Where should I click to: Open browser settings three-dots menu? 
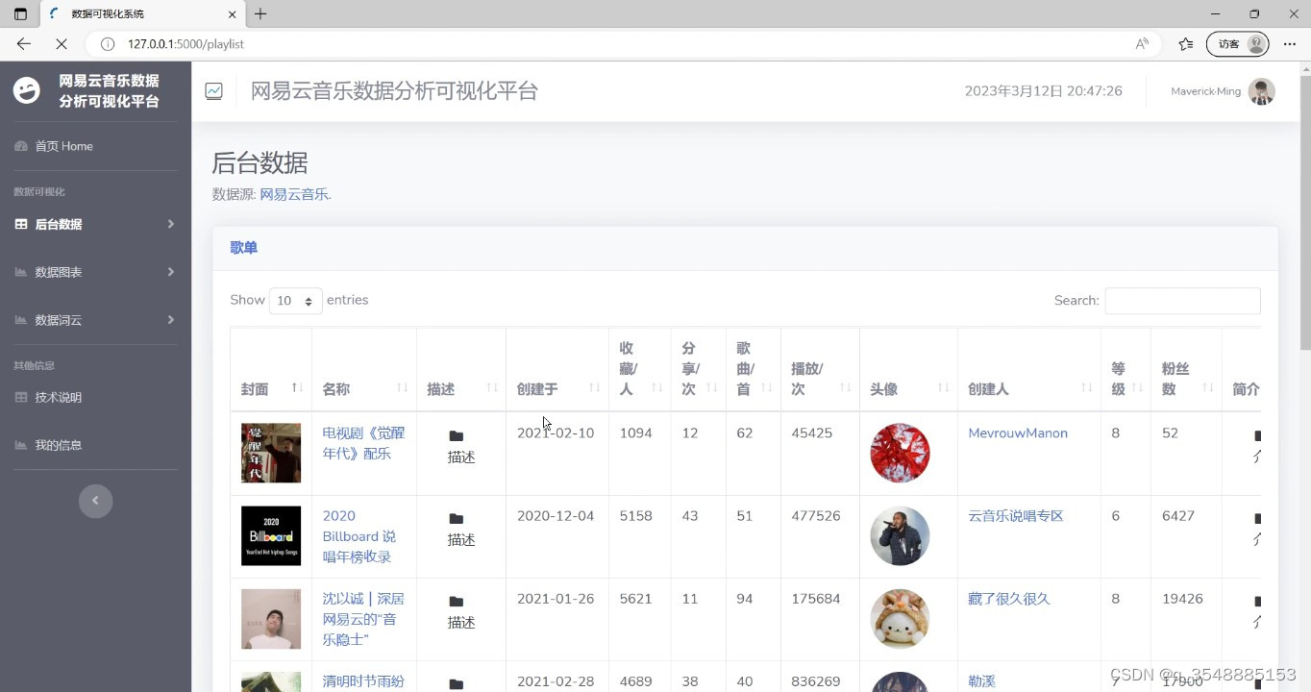tap(1290, 44)
